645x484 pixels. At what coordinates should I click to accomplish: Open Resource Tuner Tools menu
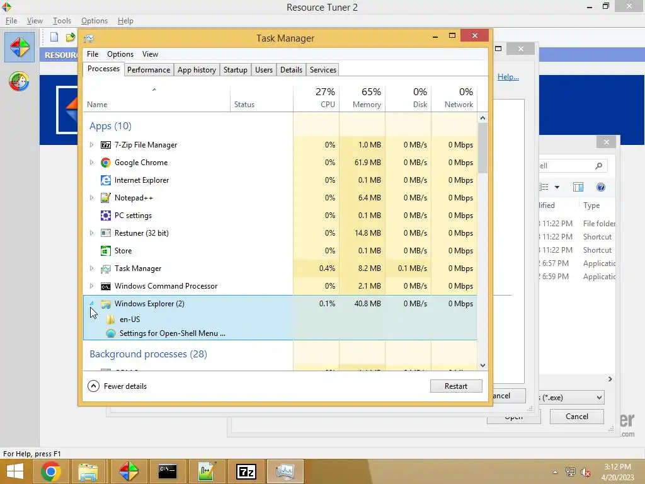point(62,21)
